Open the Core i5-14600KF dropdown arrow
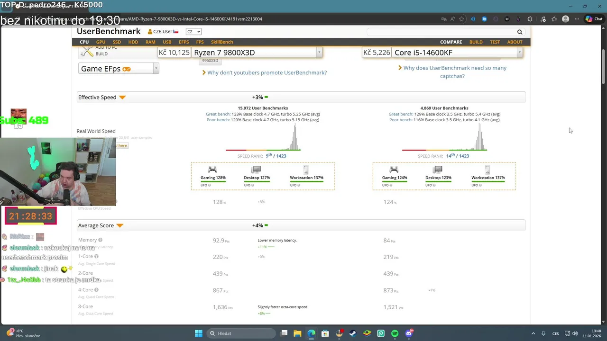The width and height of the screenshot is (607, 341). pos(520,53)
